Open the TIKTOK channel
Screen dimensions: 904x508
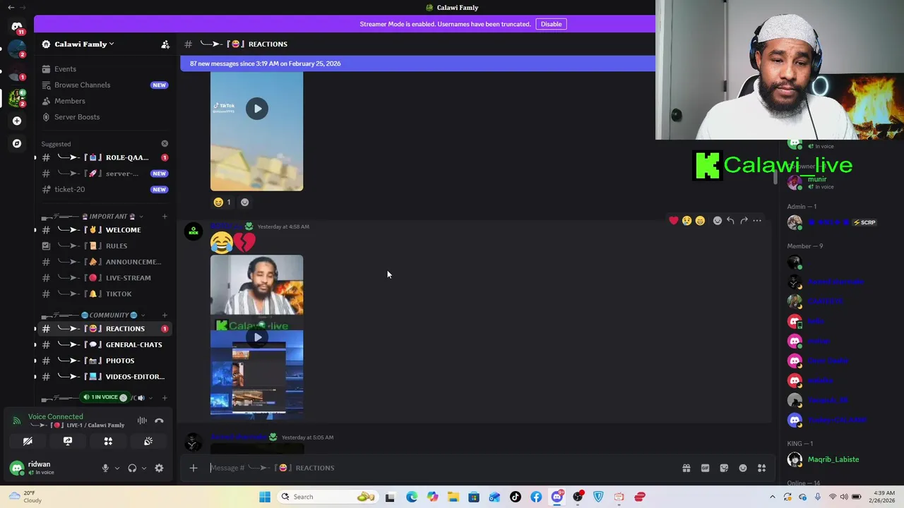pos(106,294)
